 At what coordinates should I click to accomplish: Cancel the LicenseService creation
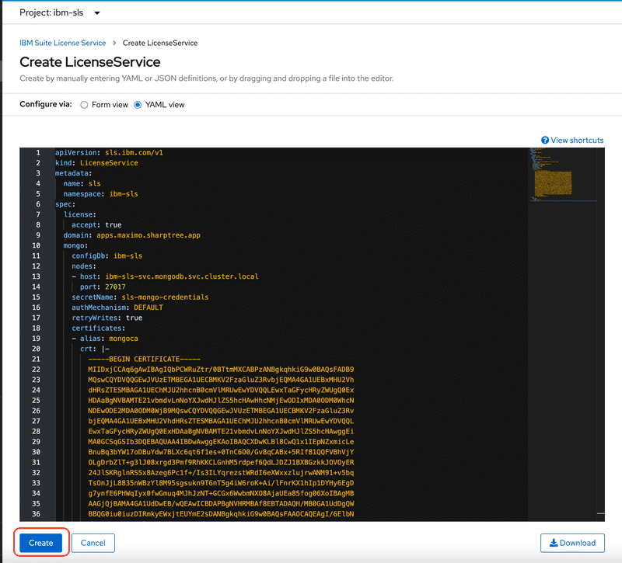(x=93, y=543)
